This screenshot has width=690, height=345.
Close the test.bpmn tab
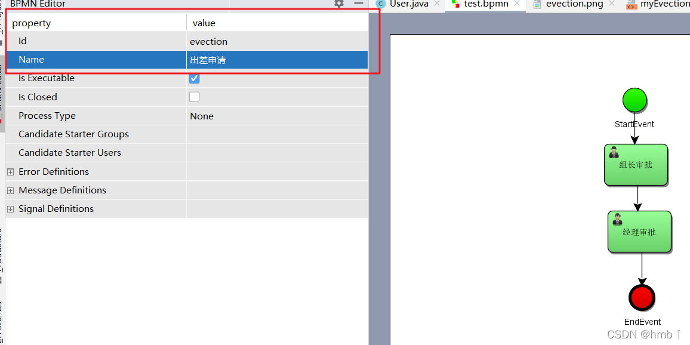[x=517, y=4]
